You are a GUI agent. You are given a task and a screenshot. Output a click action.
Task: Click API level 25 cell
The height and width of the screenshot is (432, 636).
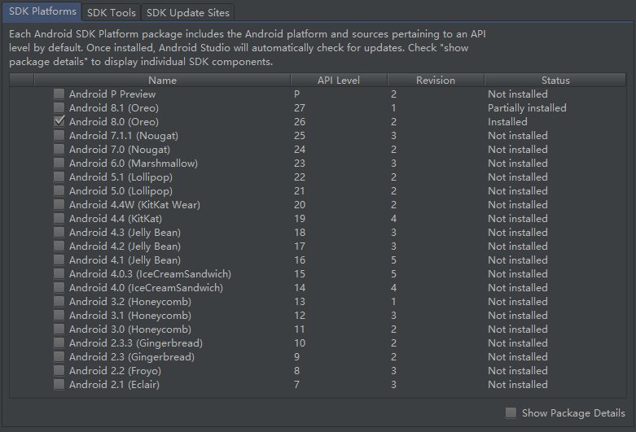tap(300, 135)
